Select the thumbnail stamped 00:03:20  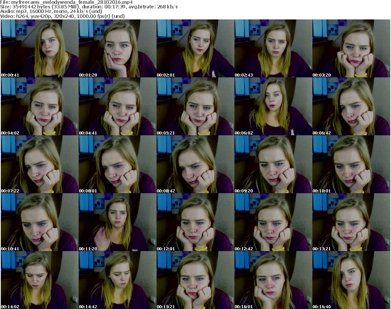click(x=351, y=48)
